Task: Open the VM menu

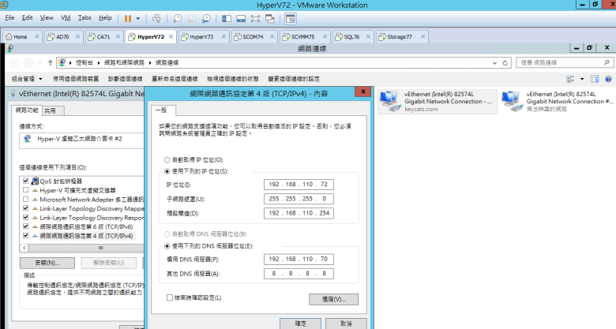Action: click(66, 17)
